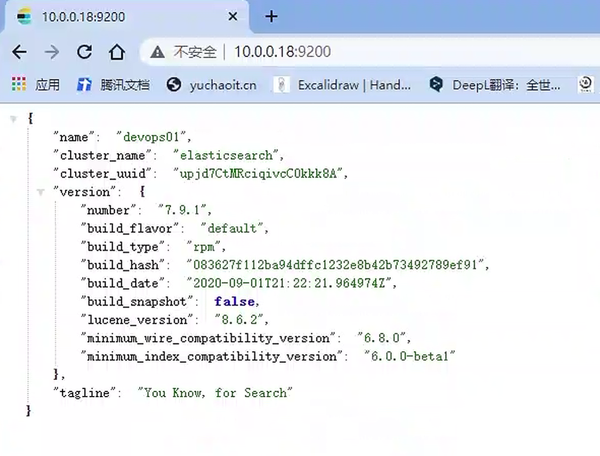This screenshot has height=456, width=600.
Task: Click the back navigation arrow
Action: (19, 52)
